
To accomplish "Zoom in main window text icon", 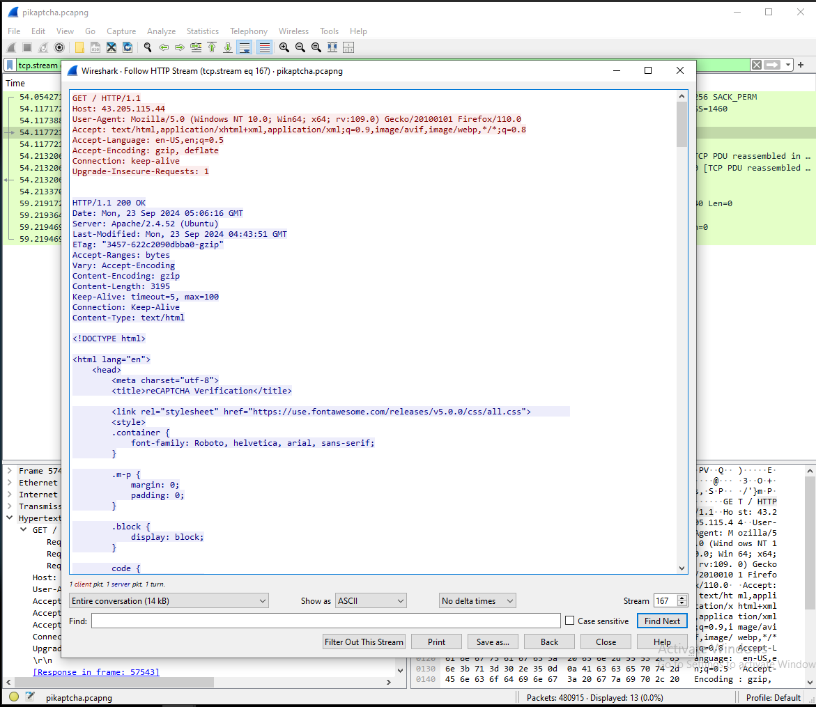I will pyautogui.click(x=284, y=47).
